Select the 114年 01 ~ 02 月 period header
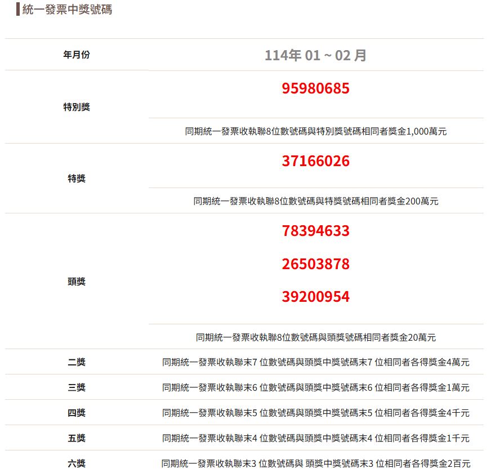This screenshot has height=473, width=491. point(315,55)
